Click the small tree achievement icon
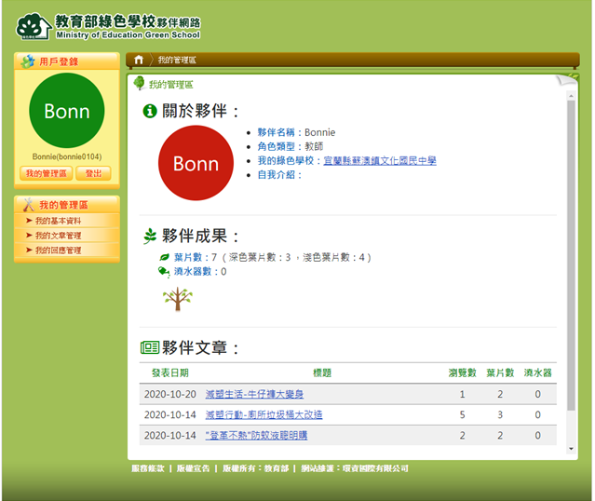Viewport: 595px width, 501px height. pyautogui.click(x=177, y=298)
